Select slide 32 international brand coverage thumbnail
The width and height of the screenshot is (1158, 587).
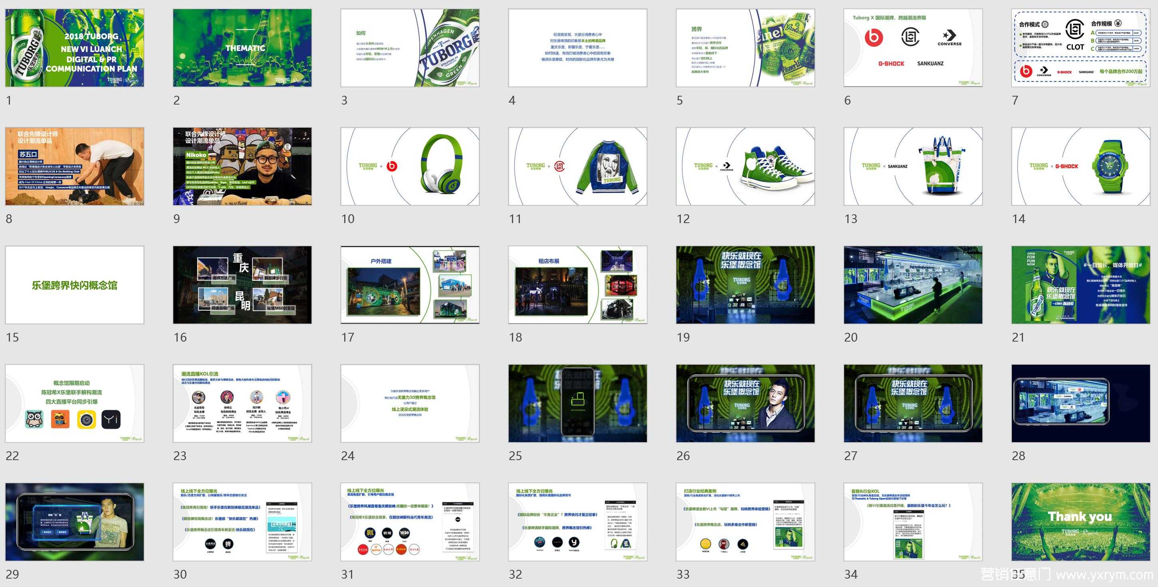point(578,522)
